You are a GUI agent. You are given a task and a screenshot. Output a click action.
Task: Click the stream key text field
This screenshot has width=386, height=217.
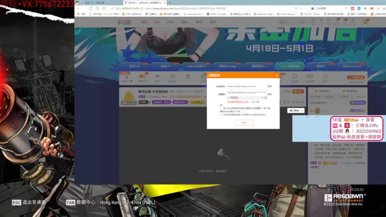click(x=247, y=93)
